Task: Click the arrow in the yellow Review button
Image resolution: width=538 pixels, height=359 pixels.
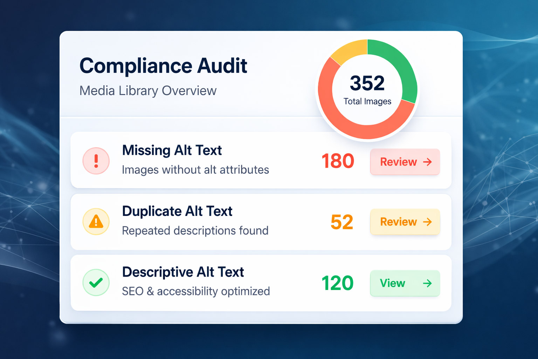Action: [427, 222]
